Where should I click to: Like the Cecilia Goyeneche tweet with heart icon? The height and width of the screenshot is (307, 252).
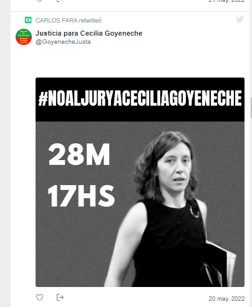(x=39, y=297)
